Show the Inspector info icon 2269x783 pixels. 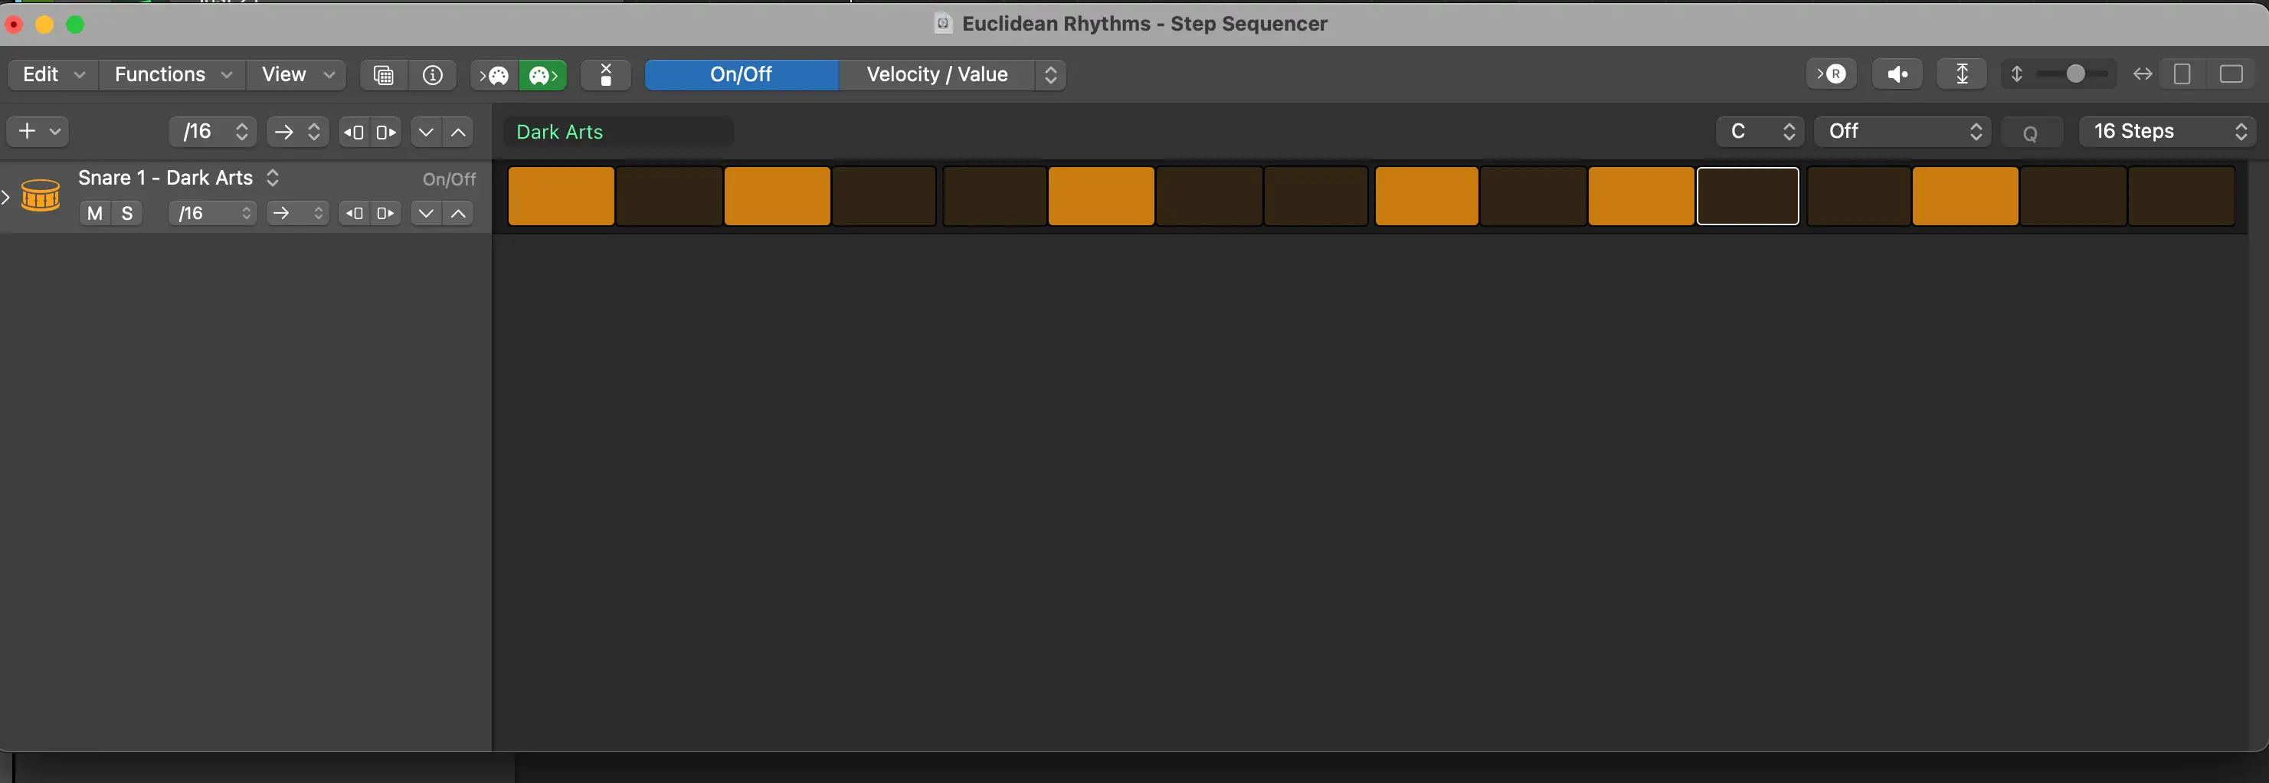[x=433, y=75]
